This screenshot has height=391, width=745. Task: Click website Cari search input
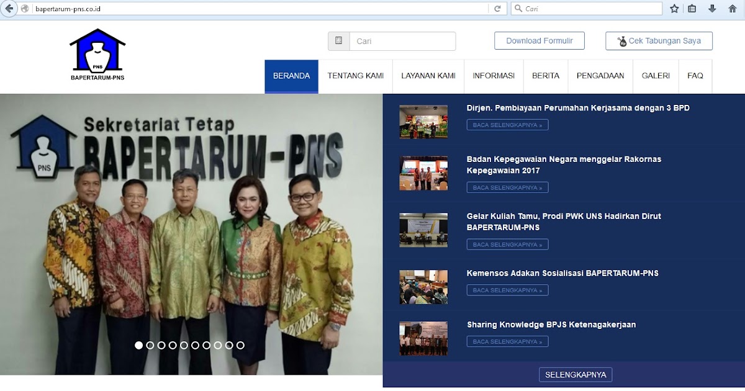402,41
